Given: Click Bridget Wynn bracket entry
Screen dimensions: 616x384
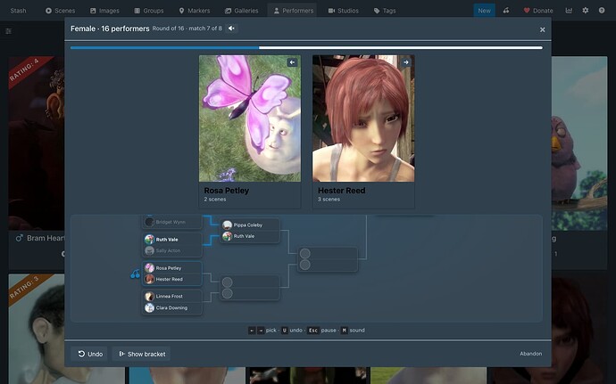Looking at the screenshot, I should point(172,222).
